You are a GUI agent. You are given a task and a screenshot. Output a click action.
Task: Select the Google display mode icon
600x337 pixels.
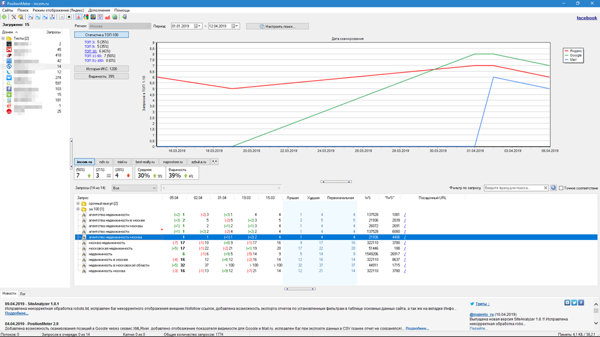86,17
